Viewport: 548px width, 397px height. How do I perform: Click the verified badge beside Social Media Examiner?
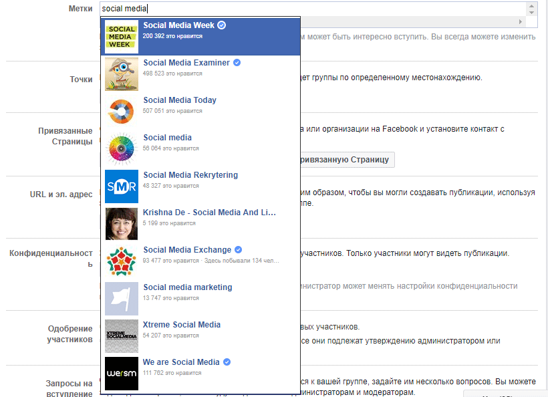(237, 63)
